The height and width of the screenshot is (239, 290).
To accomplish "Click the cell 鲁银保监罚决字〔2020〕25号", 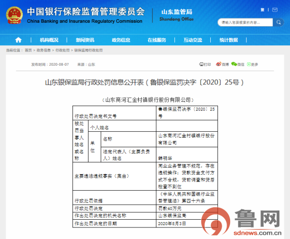I will [187, 113].
